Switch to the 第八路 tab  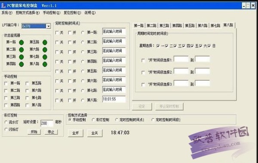[228, 25]
